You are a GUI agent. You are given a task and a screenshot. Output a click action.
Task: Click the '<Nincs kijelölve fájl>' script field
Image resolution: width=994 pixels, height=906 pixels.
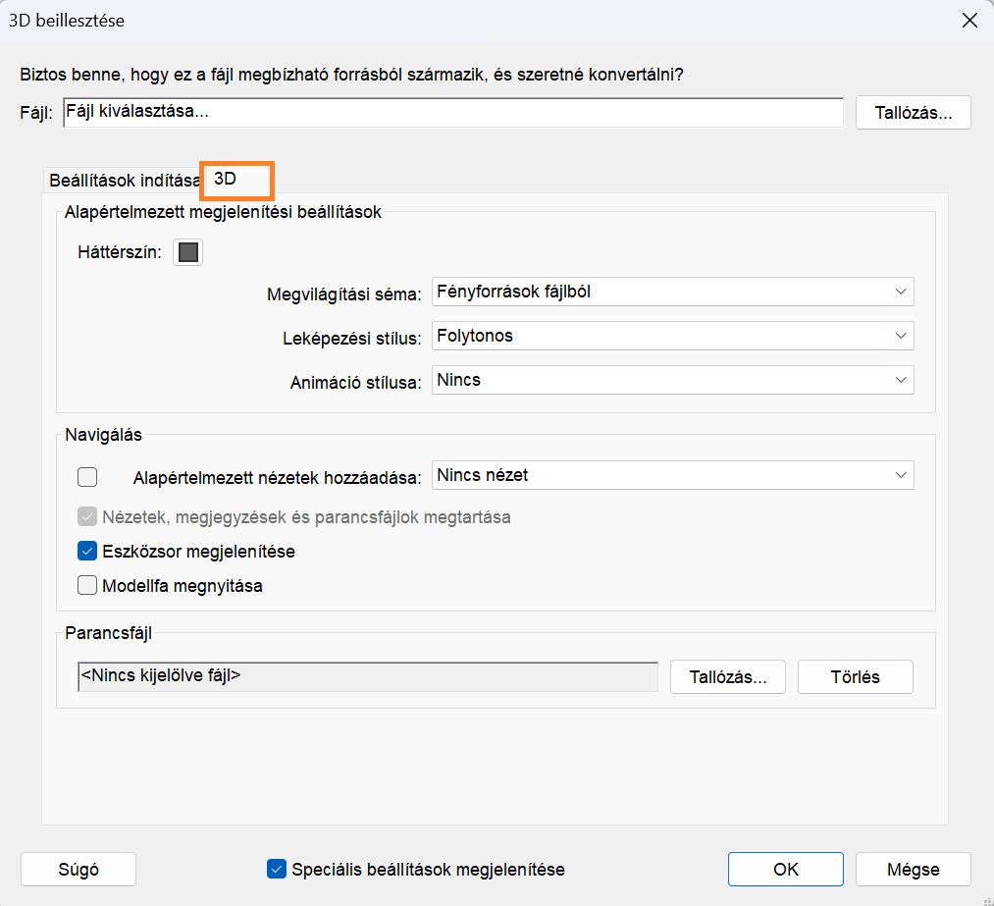pyautogui.click(x=367, y=676)
